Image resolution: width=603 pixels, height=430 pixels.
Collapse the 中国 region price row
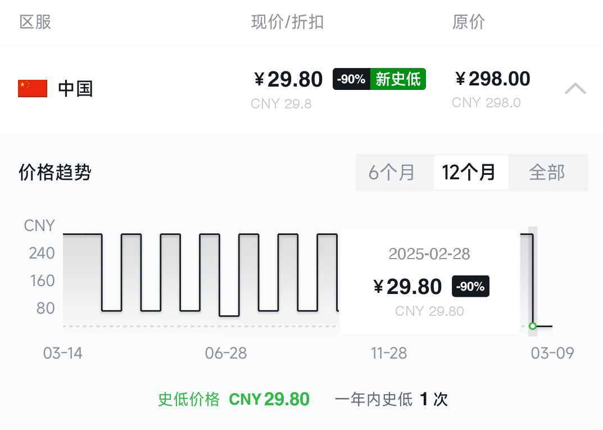click(575, 89)
